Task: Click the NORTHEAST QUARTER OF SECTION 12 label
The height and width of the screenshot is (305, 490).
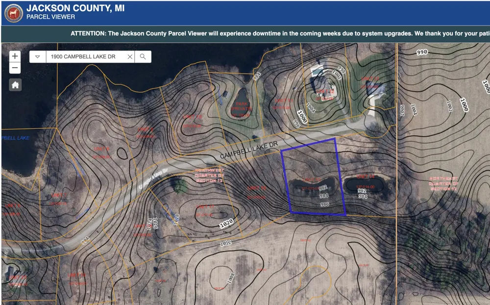Action: [443, 183]
